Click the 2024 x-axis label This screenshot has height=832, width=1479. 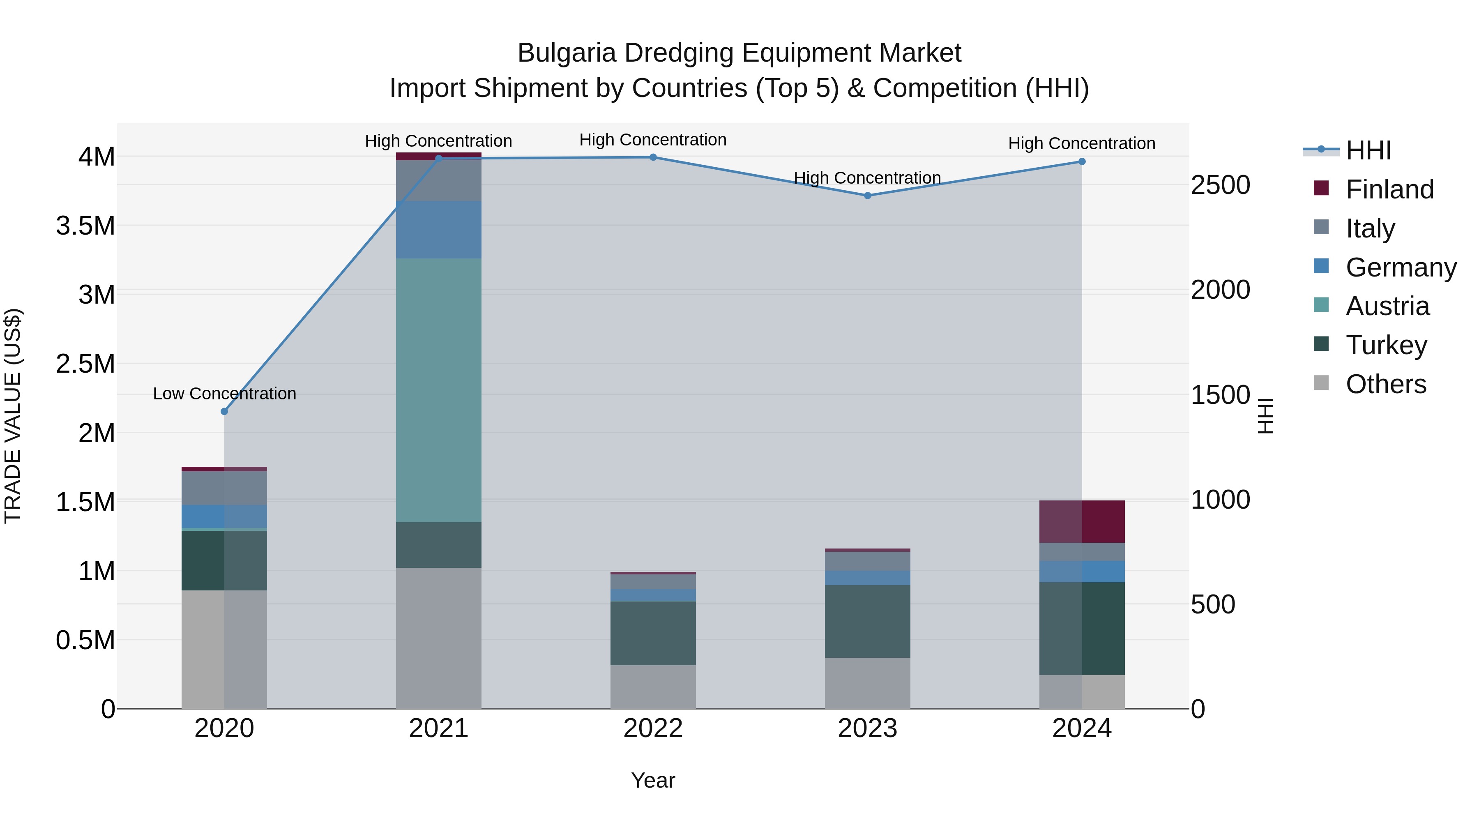1082,728
